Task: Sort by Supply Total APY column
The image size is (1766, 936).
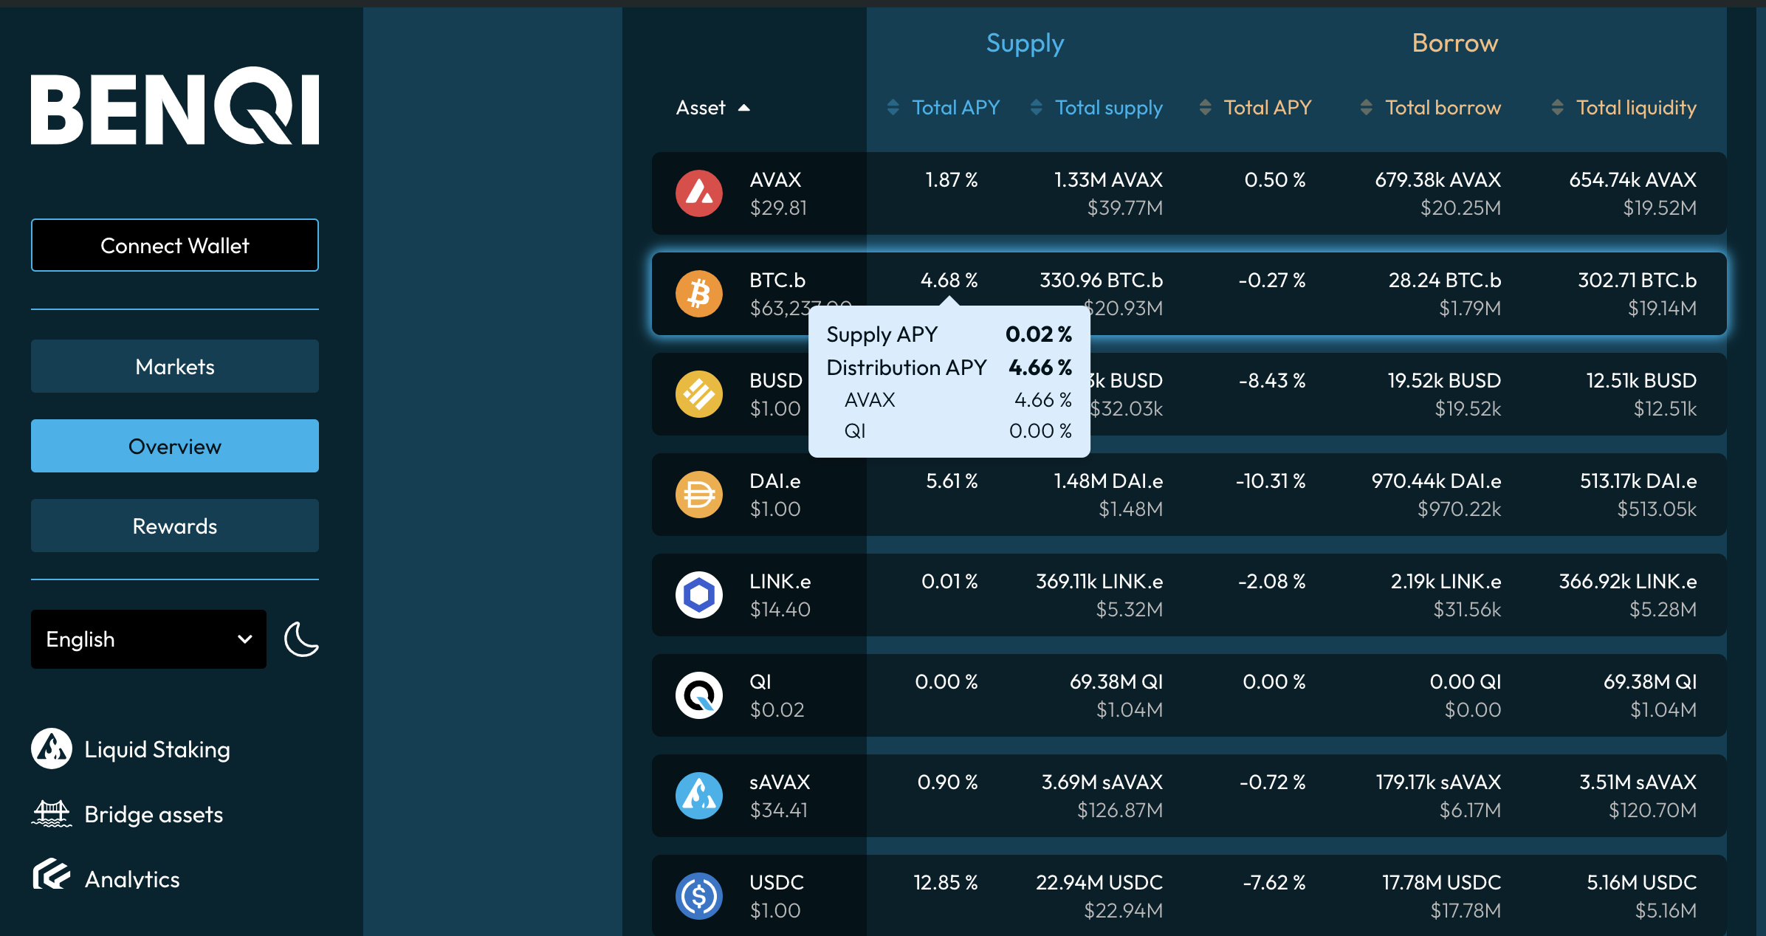Action: click(944, 108)
